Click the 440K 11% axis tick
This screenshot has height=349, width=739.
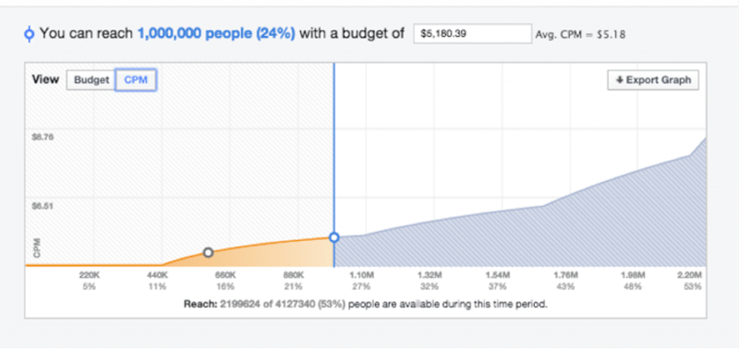click(x=157, y=281)
